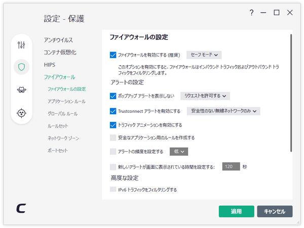The width and height of the screenshot is (304, 228).
Task: Minimize the settings window
Action: pyautogui.click(x=263, y=13)
